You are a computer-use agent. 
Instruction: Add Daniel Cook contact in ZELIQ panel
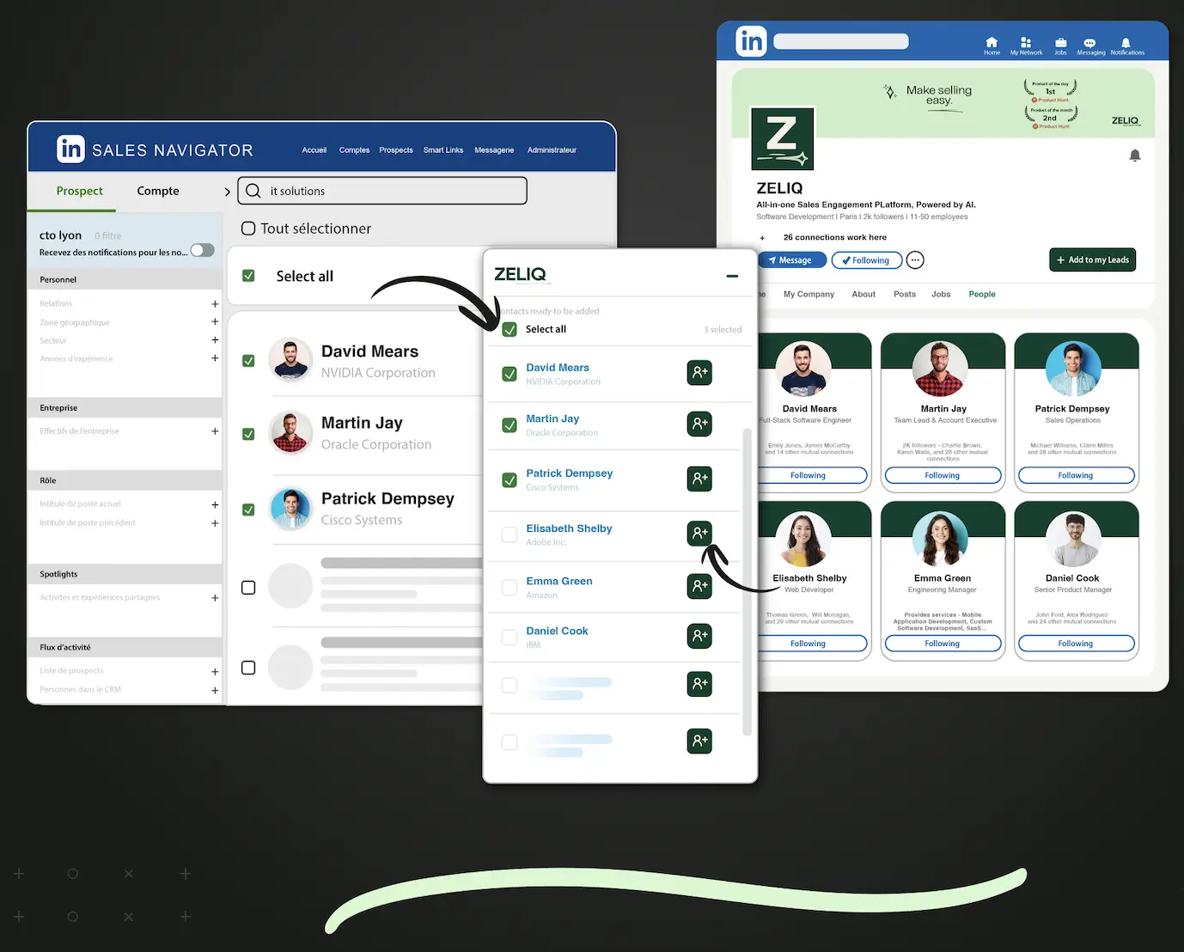click(x=699, y=636)
